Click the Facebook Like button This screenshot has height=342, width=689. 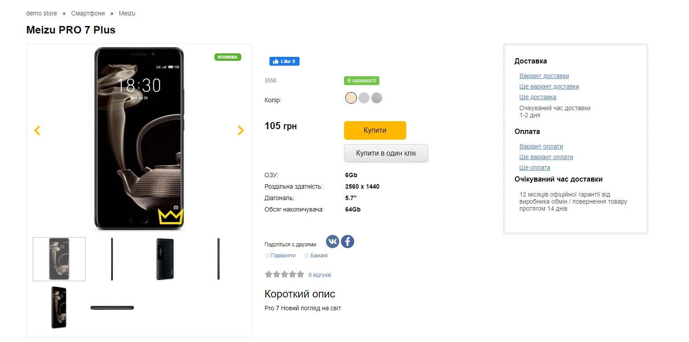pyautogui.click(x=285, y=61)
